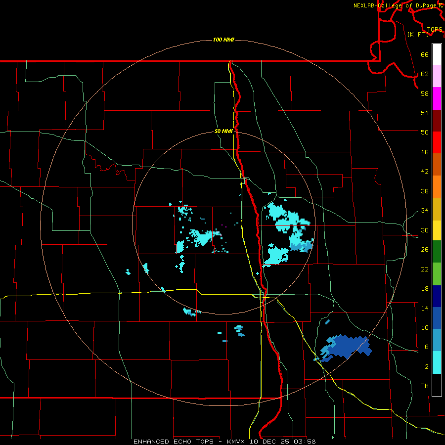Viewport: 445px width, 445px height.
Task: Click the 38 legend value
Action: (425, 191)
